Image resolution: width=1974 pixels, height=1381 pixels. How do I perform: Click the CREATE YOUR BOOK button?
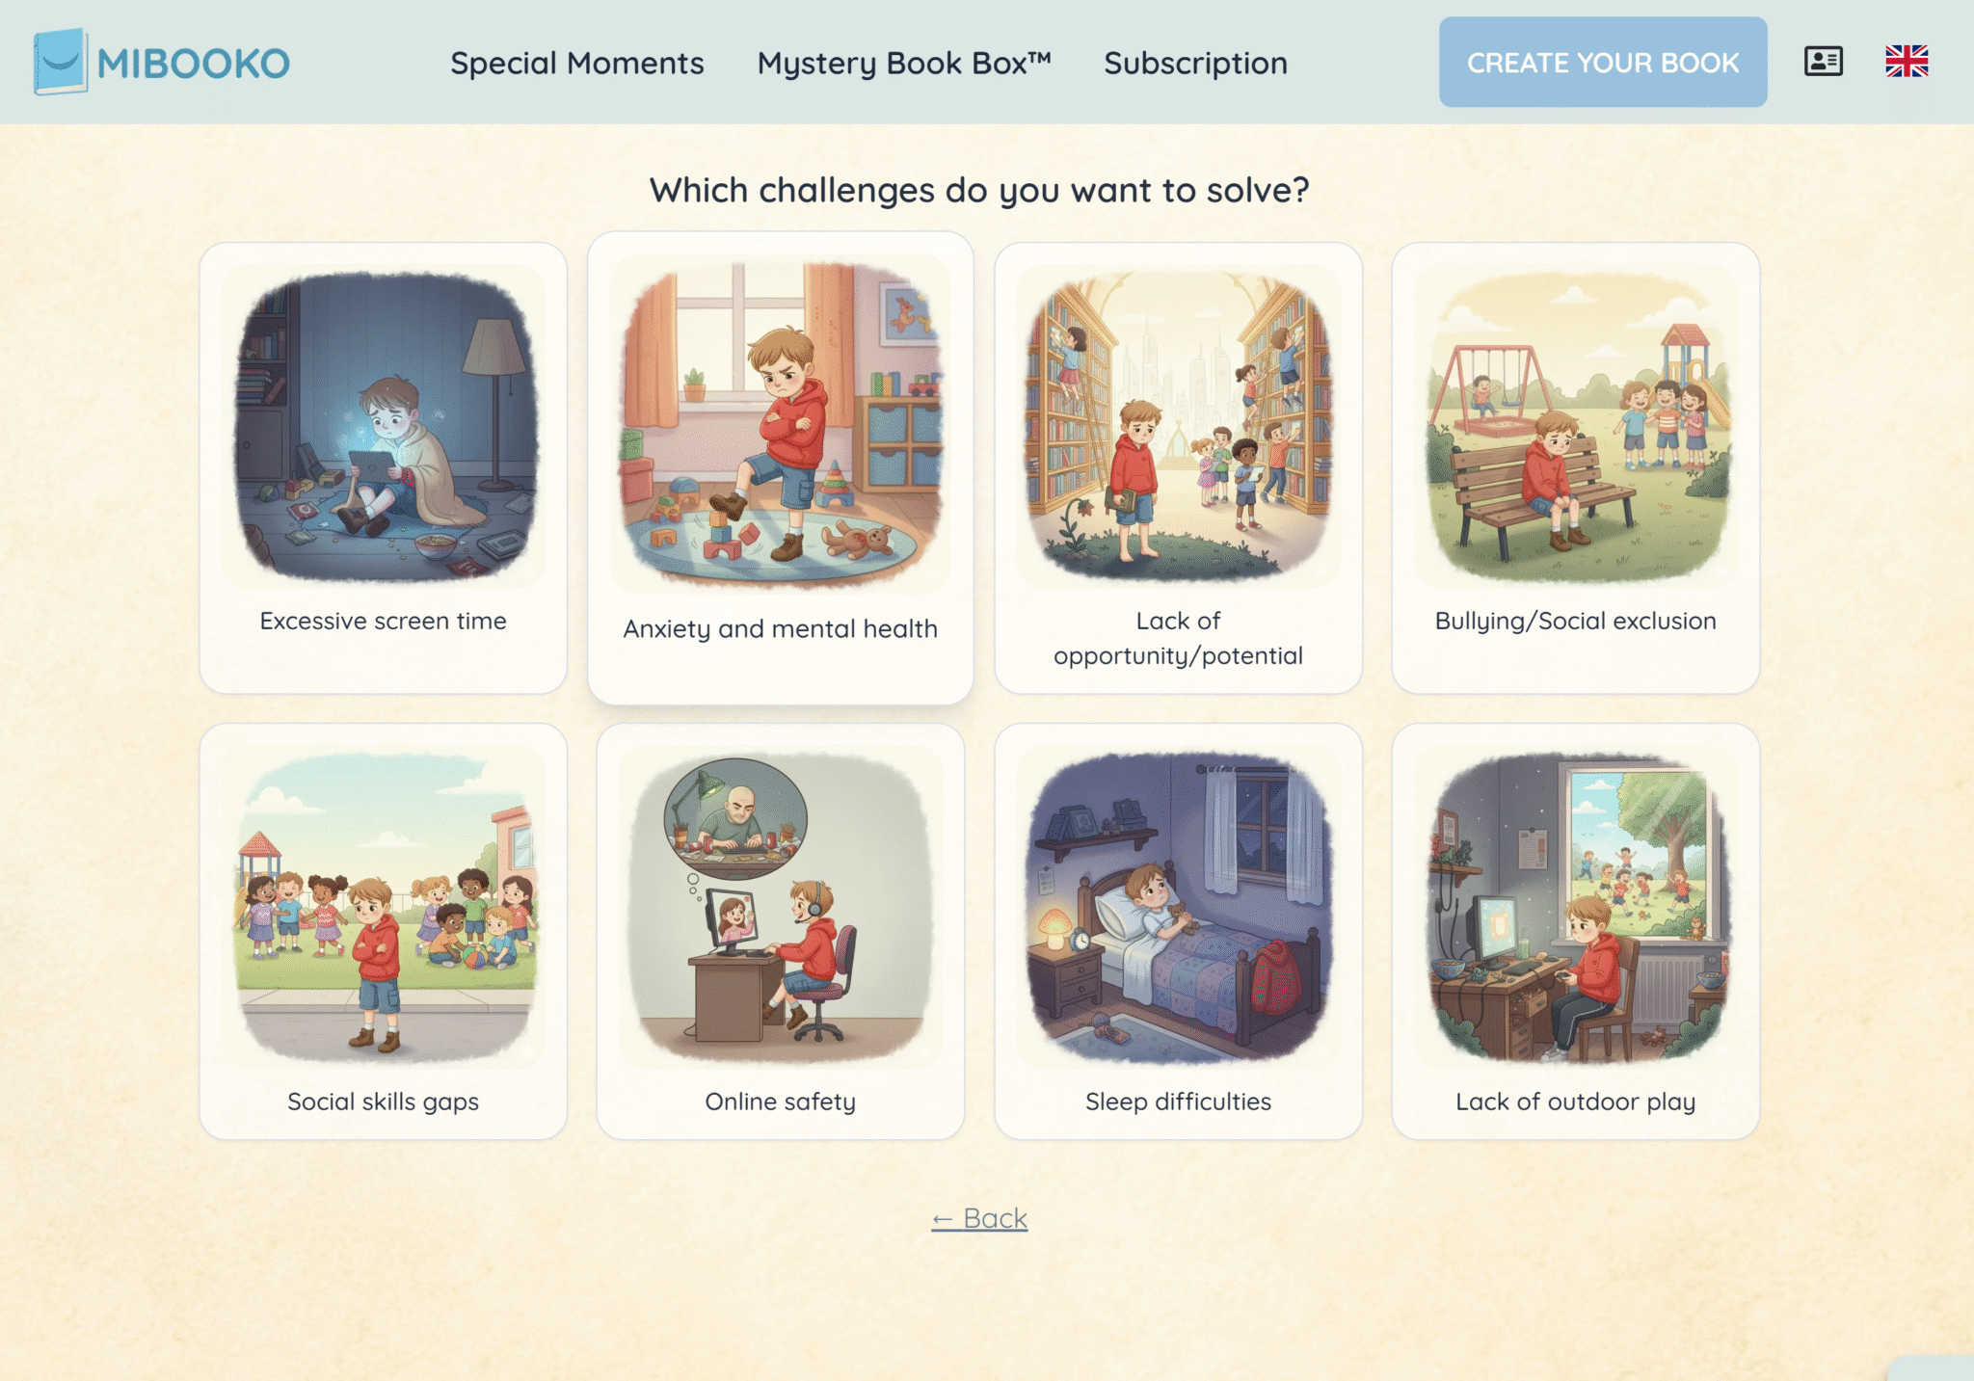(1603, 62)
